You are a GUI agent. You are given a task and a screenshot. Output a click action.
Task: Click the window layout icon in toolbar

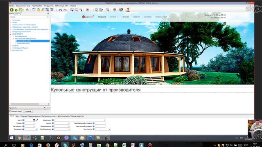click(x=34, y=10)
